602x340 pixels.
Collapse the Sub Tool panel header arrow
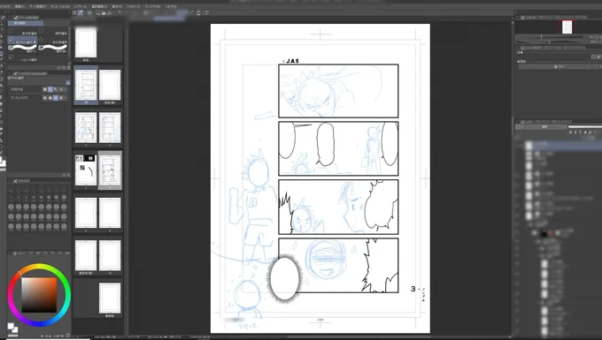tap(10, 18)
